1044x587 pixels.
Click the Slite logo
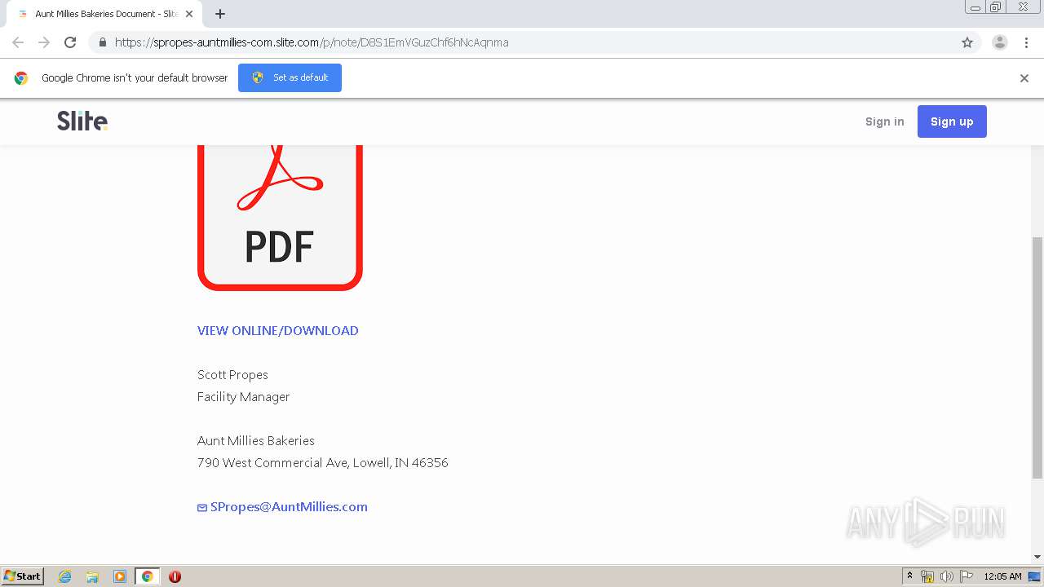(x=82, y=121)
